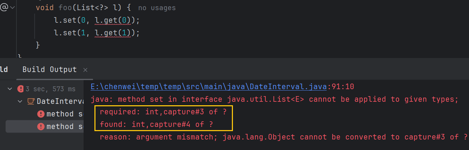469x150 pixels.
Task: Click the Java file icon for DateInterval
Action: click(31, 101)
